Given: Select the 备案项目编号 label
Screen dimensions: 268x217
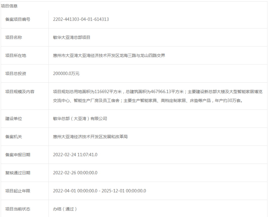Looking at the screenshot, I should 18,19.
